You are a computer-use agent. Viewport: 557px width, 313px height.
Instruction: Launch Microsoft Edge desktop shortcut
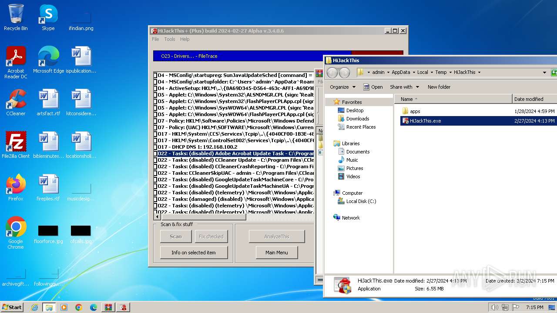pos(48,60)
